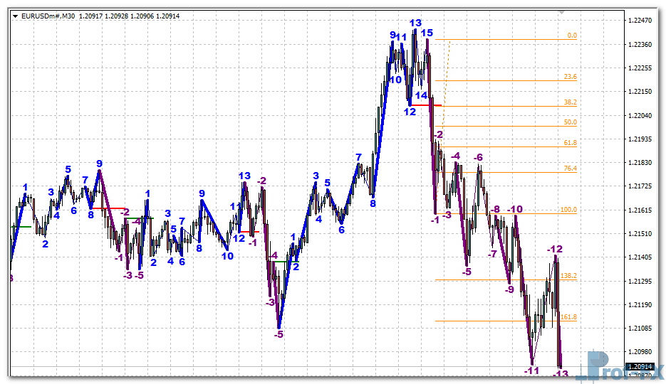
Task: Click the purple wave label -11
Action: (x=531, y=370)
